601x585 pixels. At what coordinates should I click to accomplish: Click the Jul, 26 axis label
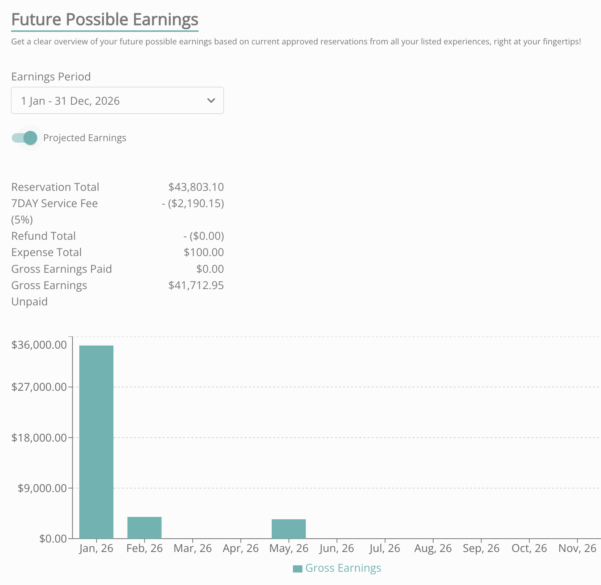pos(385,548)
